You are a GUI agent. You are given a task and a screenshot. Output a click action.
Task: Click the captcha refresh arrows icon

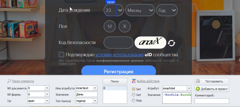172,43
